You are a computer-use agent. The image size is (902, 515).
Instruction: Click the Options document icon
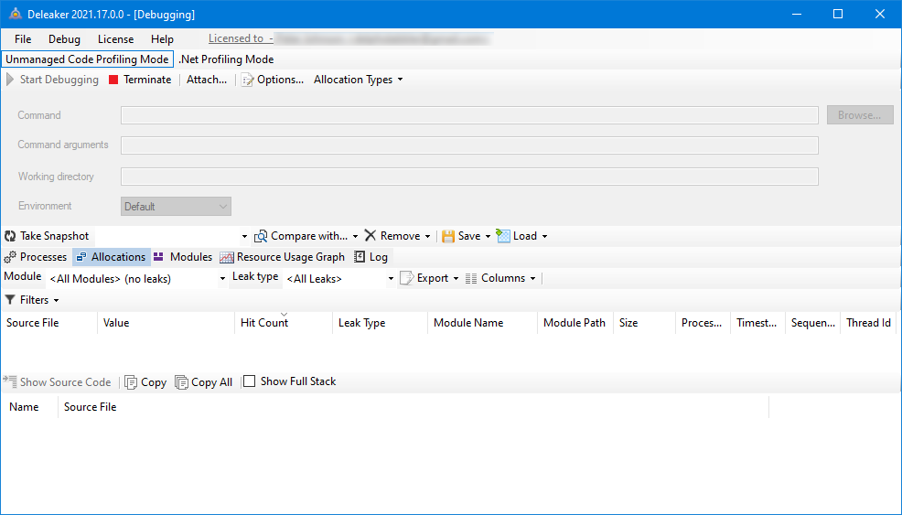[247, 80]
